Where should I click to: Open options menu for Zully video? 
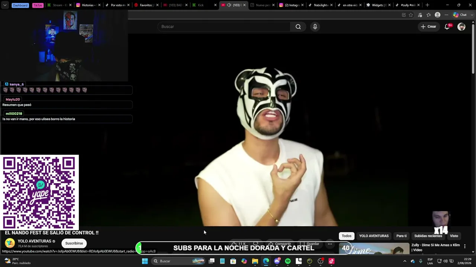[x=464, y=246]
